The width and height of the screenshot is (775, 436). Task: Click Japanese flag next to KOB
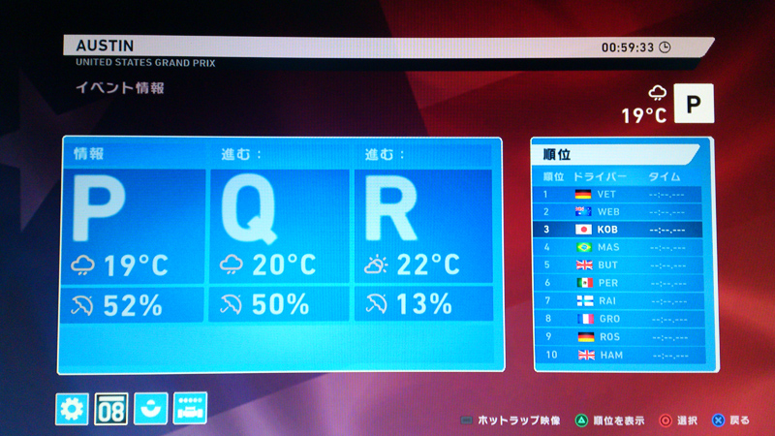(584, 230)
